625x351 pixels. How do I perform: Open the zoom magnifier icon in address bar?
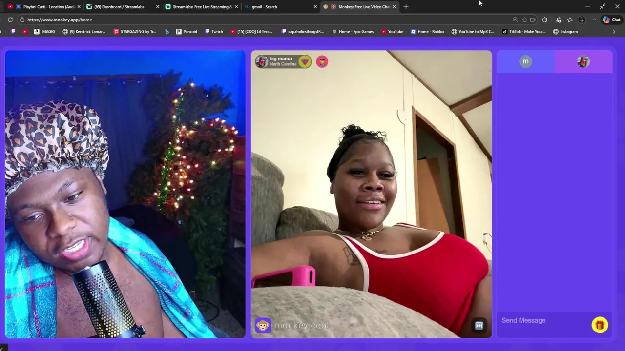coord(515,20)
